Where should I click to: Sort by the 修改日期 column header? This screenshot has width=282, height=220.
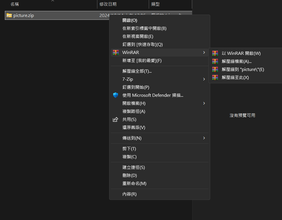108,4
